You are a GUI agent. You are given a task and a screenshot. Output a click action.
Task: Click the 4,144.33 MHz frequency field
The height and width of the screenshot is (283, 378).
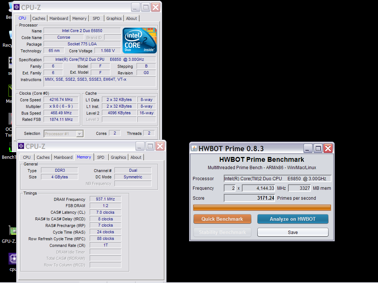(x=258, y=188)
